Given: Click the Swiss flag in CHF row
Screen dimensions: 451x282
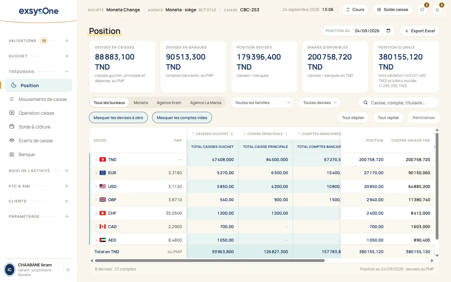Looking at the screenshot, I should click(x=102, y=213).
